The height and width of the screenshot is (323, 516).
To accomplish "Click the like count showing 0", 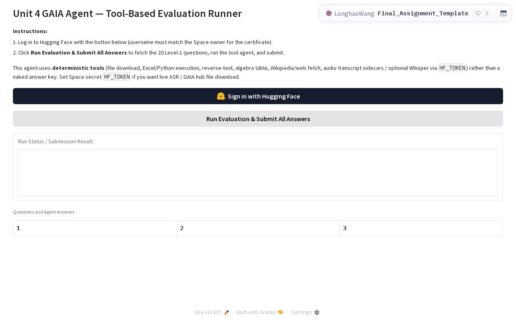I will [487, 13].
